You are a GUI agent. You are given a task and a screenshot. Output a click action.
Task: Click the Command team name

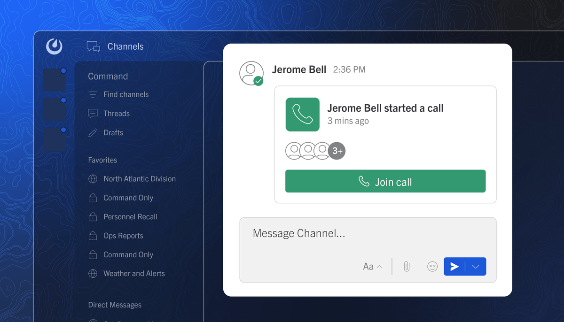pos(108,77)
